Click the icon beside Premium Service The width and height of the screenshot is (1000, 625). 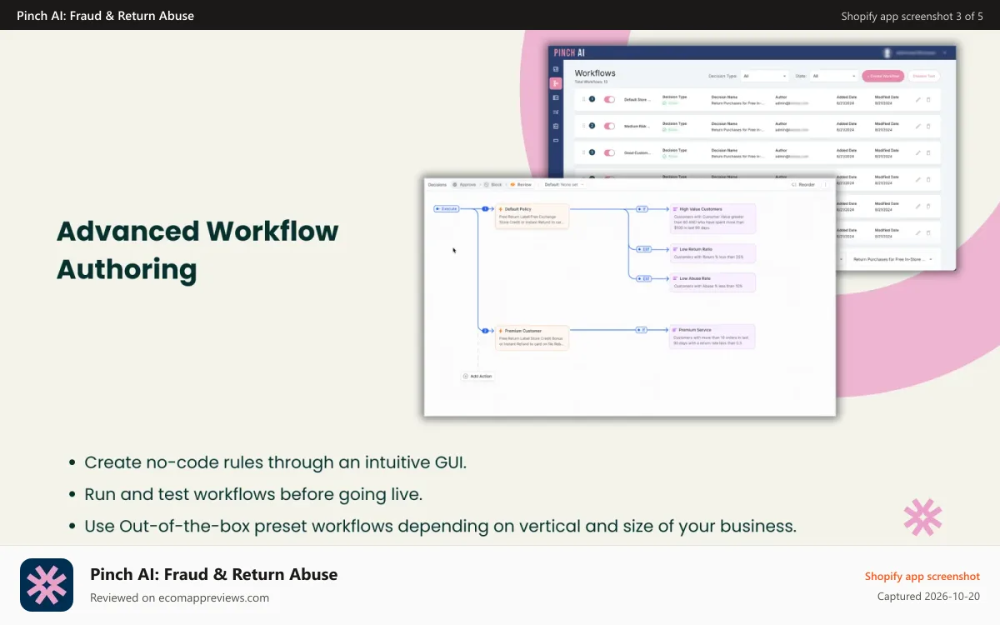tap(675, 330)
